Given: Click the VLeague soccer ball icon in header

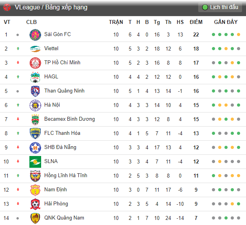Looking at the screenshot, I should coord(7,7).
